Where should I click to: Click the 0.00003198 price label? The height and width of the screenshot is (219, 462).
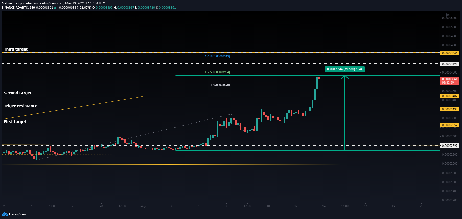tap(449, 109)
